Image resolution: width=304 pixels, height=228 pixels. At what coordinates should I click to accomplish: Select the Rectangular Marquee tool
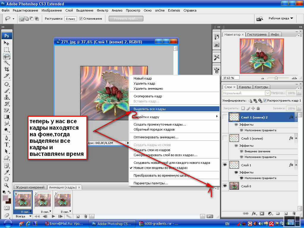(7, 50)
